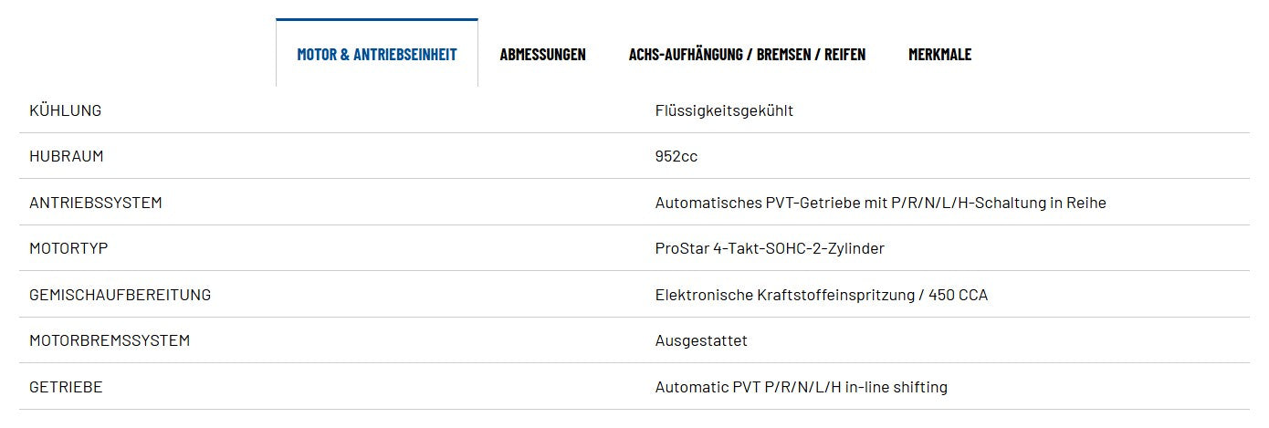This screenshot has width=1269, height=428.
Task: Click the Kühlung row label
Action: (x=66, y=110)
